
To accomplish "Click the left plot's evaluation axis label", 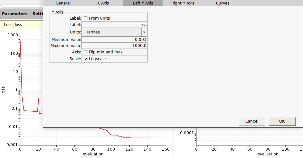I will point(93,154).
